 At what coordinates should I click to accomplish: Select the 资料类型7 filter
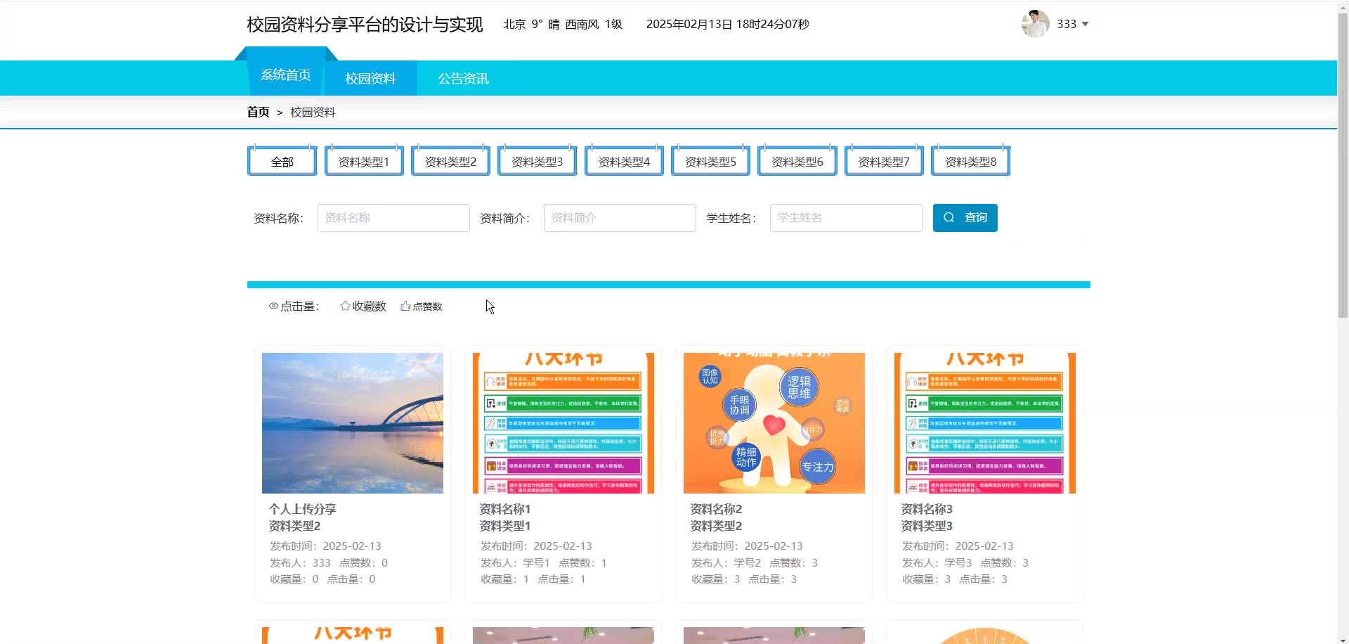(884, 161)
